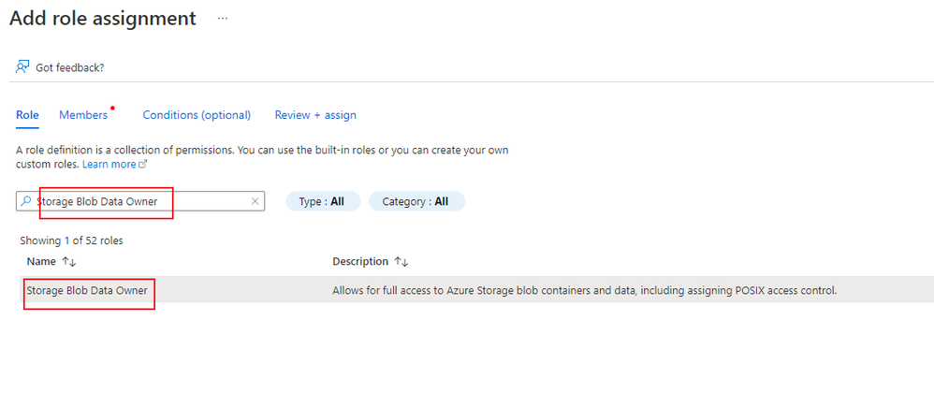Click external link icon beside Learn more
This screenshot has width=934, height=408.
tap(143, 165)
